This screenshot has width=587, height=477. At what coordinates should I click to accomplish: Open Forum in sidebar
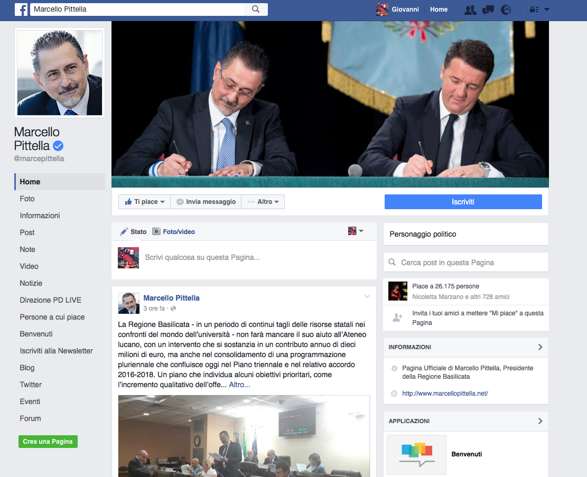(x=30, y=418)
